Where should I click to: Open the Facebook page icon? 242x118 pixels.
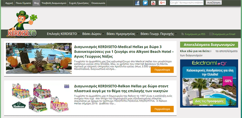point(137,3)
